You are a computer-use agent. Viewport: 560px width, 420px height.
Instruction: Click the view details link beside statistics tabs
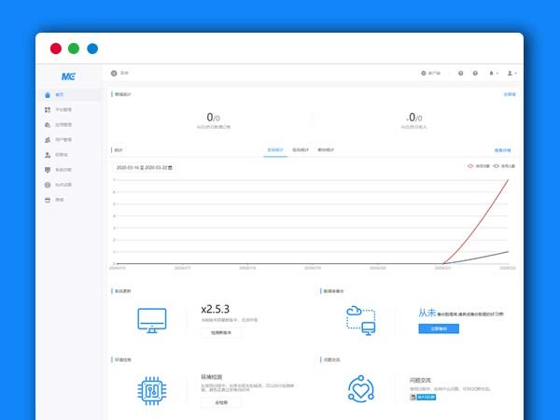[502, 149]
